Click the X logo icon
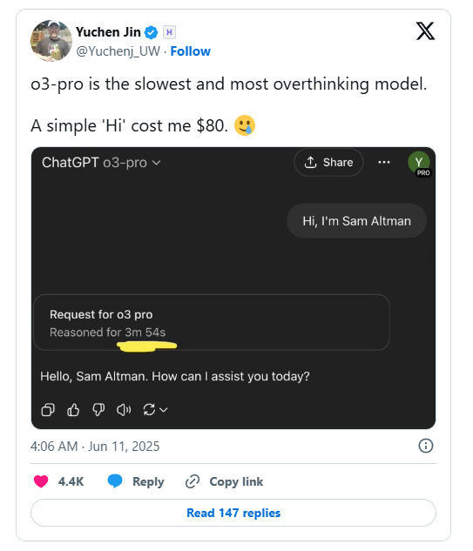Viewport: 473px width, 551px height. [425, 31]
